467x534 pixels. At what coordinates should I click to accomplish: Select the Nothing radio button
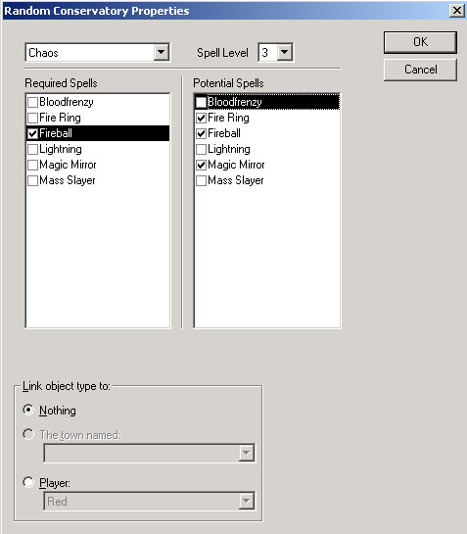coord(28,410)
